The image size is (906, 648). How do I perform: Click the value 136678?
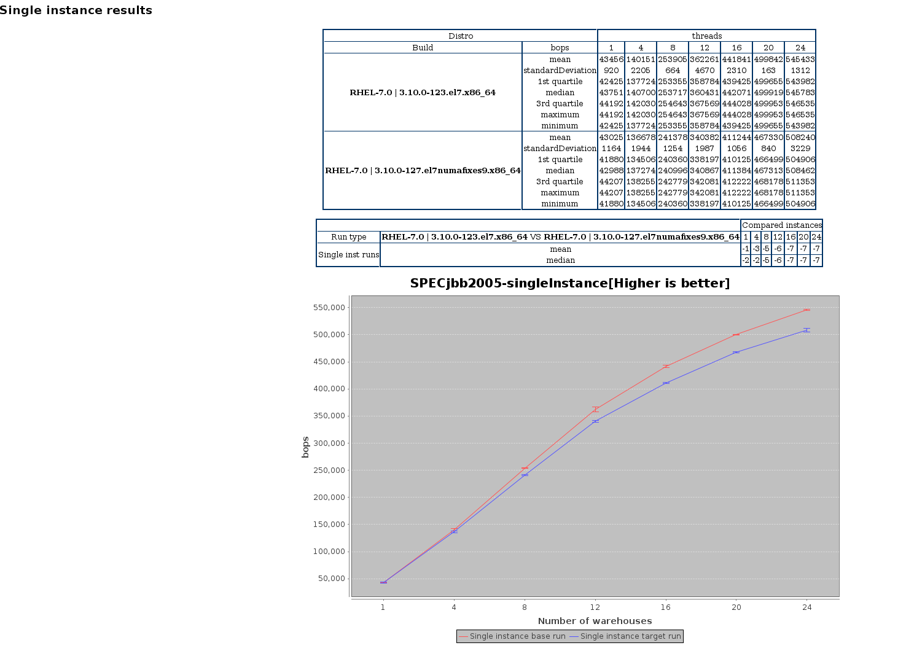point(641,138)
